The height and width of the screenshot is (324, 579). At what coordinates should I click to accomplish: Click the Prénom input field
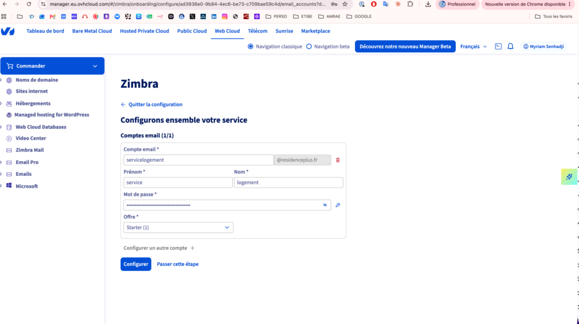click(178, 183)
